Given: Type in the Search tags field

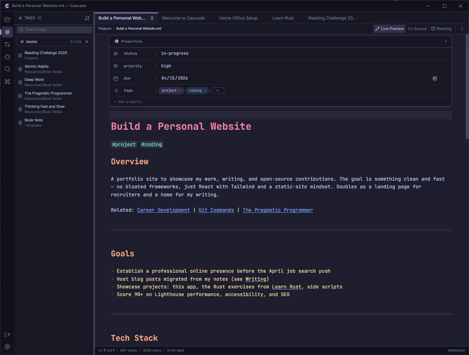Looking at the screenshot, I should point(54,29).
